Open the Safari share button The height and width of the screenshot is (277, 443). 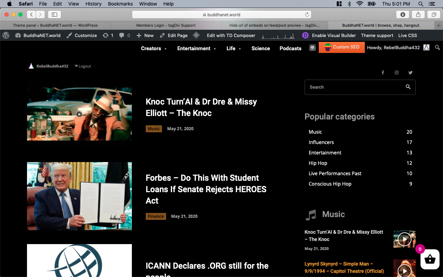(x=418, y=15)
